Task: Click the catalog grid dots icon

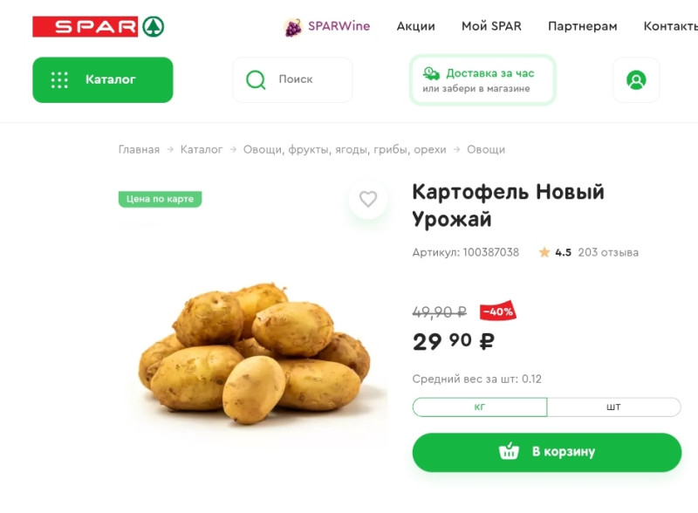Action: pyautogui.click(x=59, y=80)
